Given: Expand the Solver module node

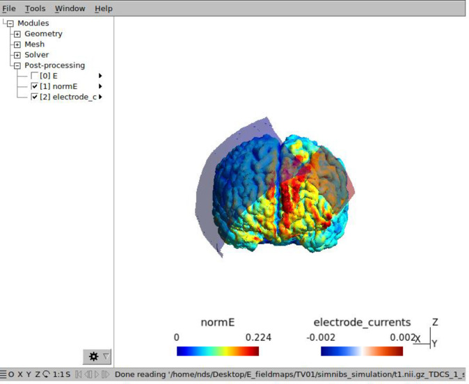Looking at the screenshot, I should click(17, 55).
